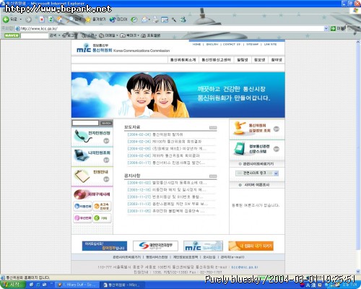Click the green Go arrow button

333,28
